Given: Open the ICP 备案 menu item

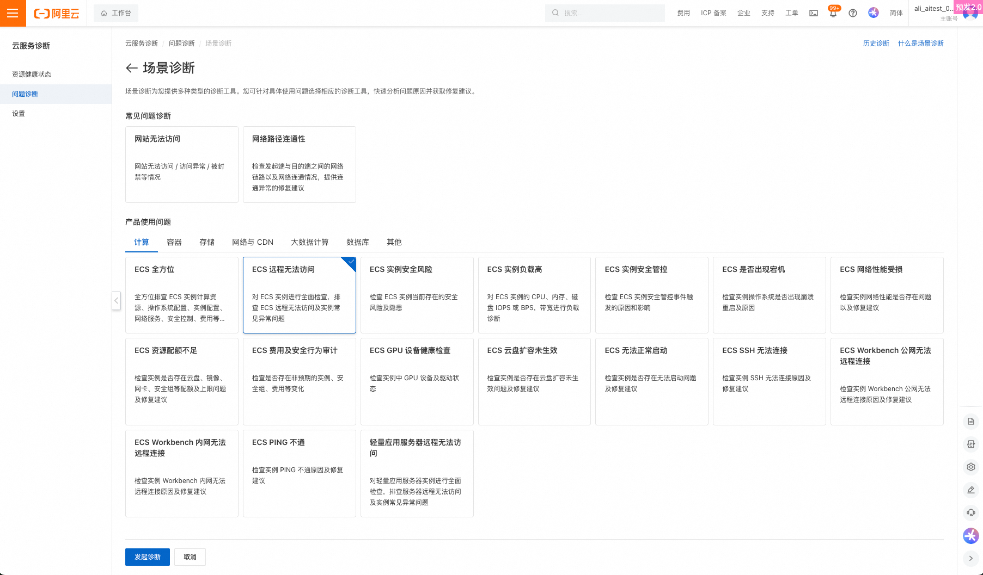Looking at the screenshot, I should (713, 13).
